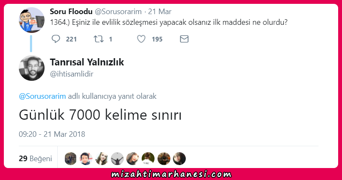Viewport: 342px width, 180px height.
Task: Click the retweet arrows icon
Action: point(98,39)
